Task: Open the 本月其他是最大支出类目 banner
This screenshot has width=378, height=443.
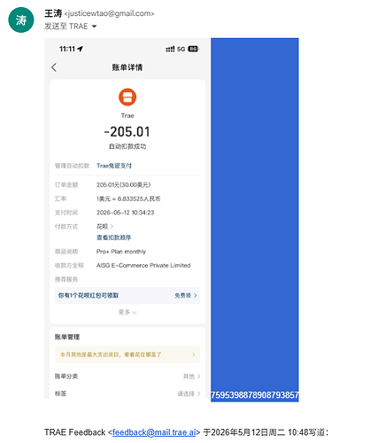Action: click(127, 354)
